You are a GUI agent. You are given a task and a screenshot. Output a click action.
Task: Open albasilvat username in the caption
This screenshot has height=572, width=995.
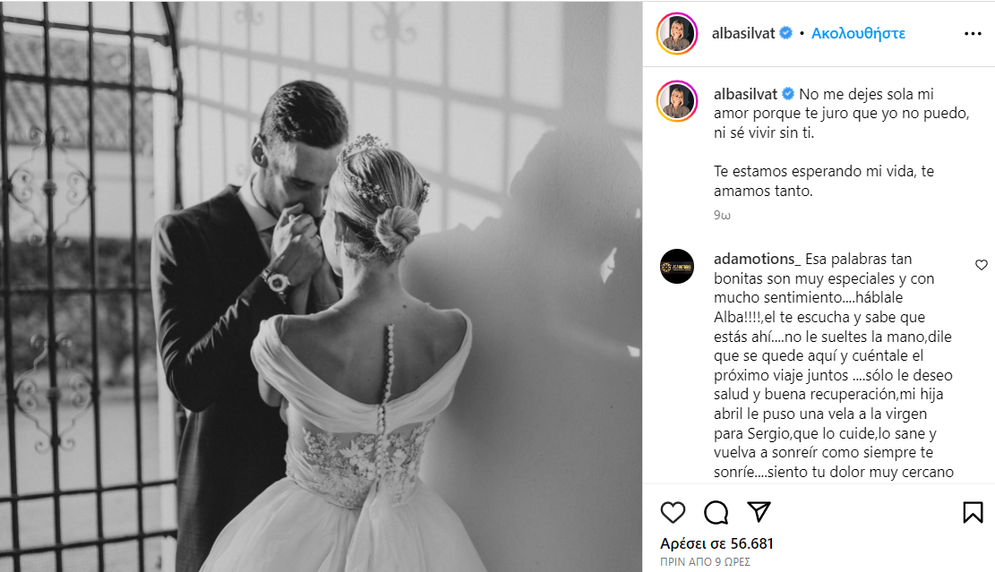coord(745,94)
